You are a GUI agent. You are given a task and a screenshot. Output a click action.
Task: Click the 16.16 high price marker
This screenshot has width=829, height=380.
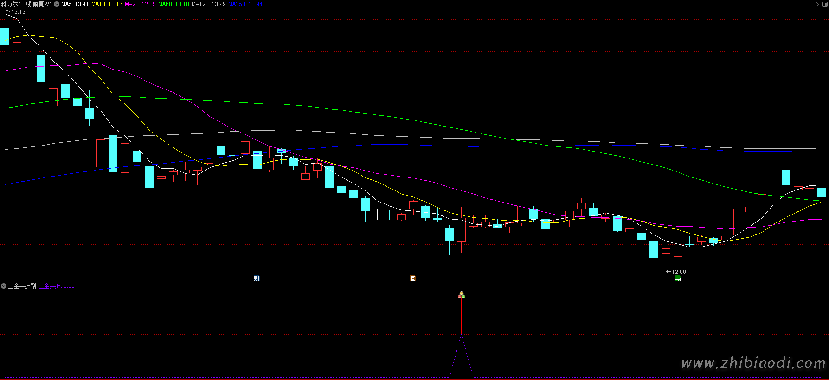[x=18, y=12]
